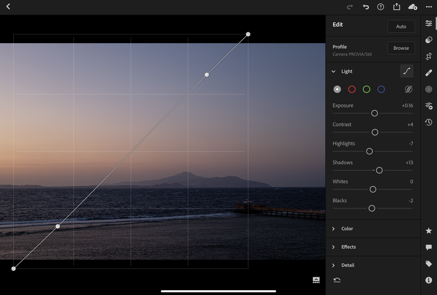The image size is (437, 295).
Task: Click the Whites value 0
Action: [x=412, y=181]
